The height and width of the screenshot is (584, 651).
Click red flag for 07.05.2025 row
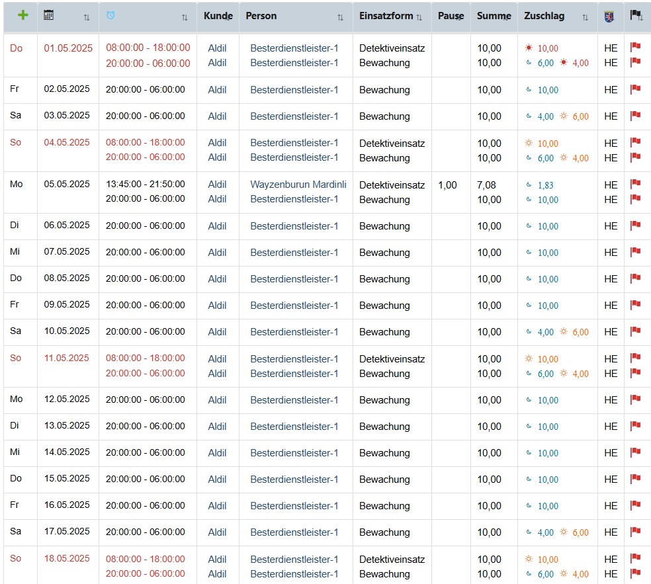(635, 252)
